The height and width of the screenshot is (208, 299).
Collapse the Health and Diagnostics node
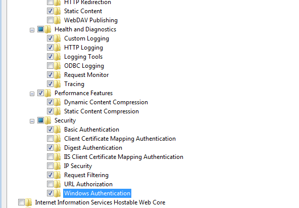coord(32,30)
